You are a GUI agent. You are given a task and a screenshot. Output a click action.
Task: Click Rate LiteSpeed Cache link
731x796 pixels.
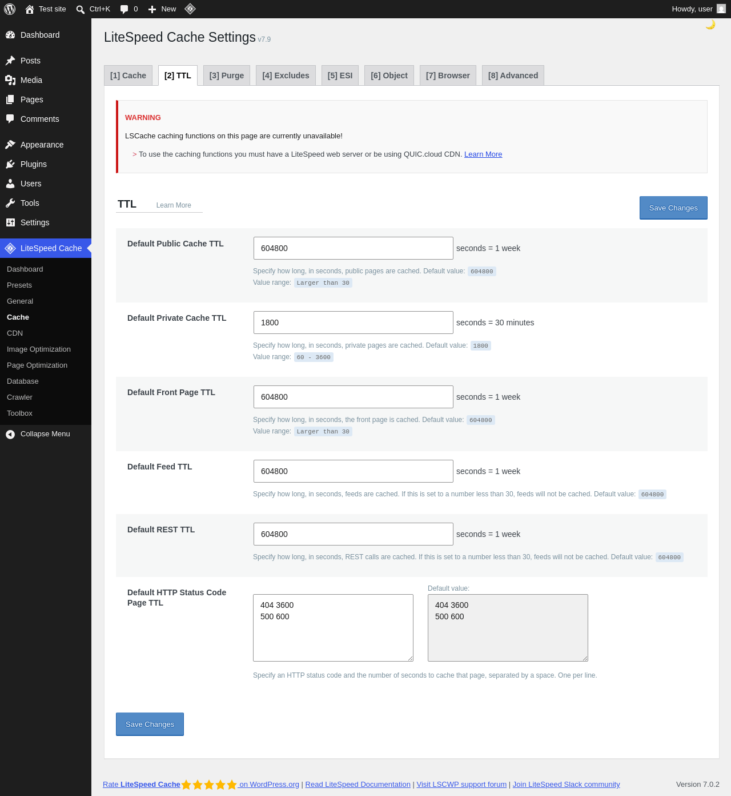click(142, 785)
